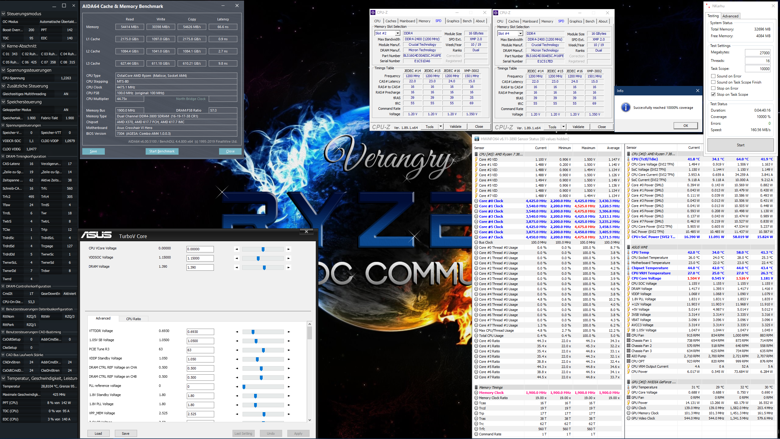The image size is (780, 439).
Task: Uncheck Stop on Task Scope checkbox
Action: click(x=713, y=95)
